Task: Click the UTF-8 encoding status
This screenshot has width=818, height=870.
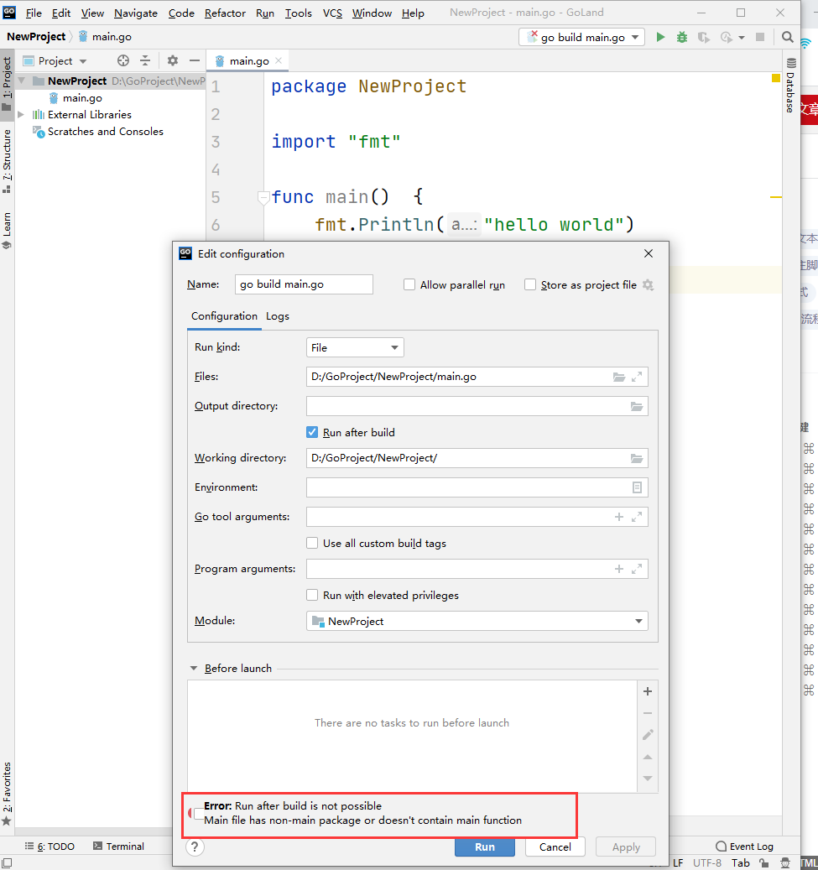Action: coord(707,862)
